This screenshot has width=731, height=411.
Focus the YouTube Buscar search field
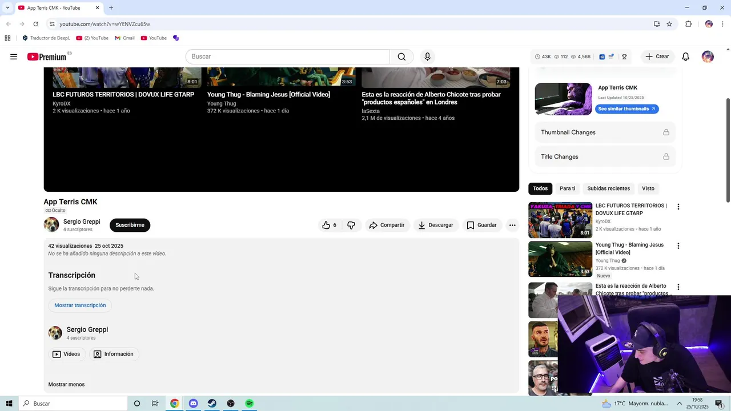(288, 57)
